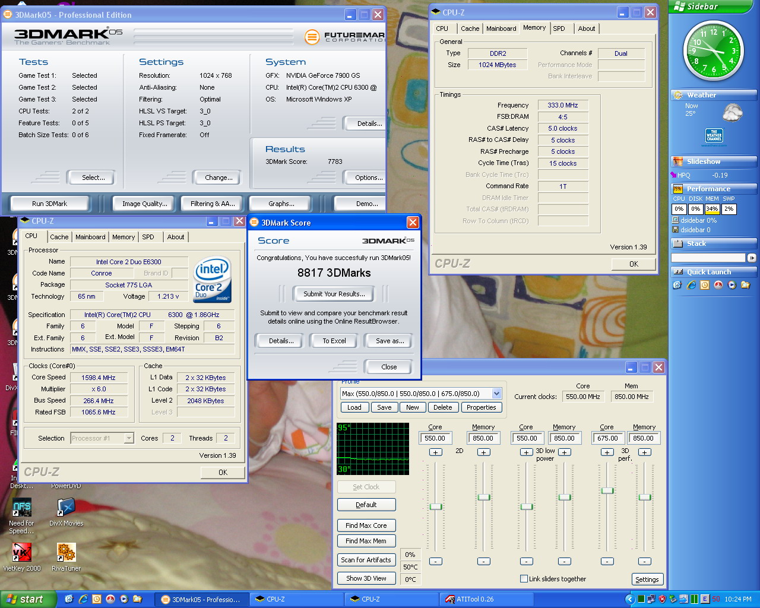Click the Performance panel icon in the sidebar
This screenshot has height=608, width=760.
pos(677,189)
